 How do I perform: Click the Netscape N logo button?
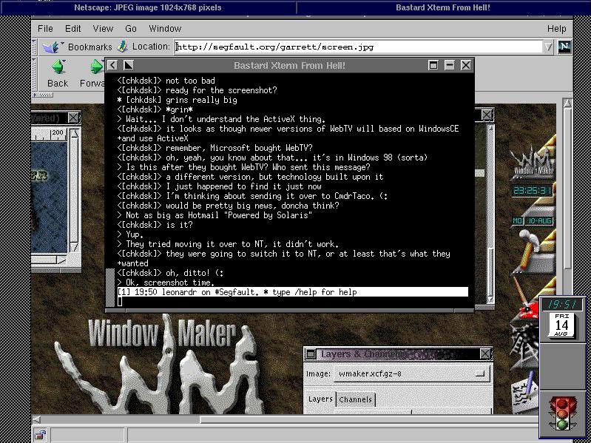564,47
